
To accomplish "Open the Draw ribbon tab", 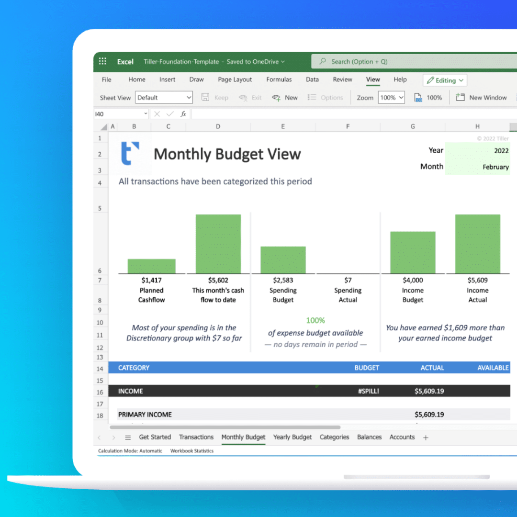I will tap(197, 79).
